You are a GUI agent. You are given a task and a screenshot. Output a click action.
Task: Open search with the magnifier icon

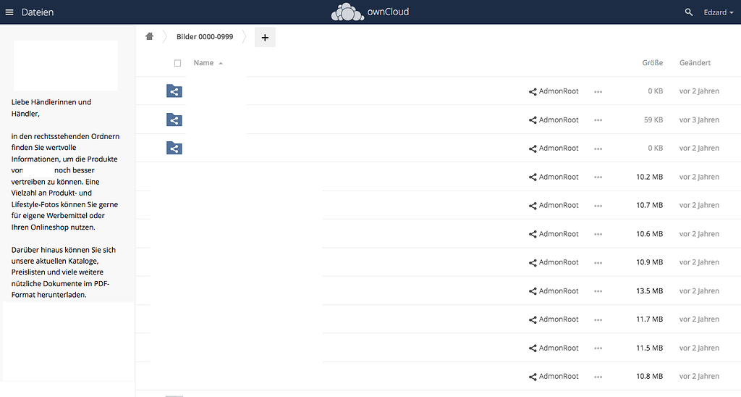pos(689,12)
